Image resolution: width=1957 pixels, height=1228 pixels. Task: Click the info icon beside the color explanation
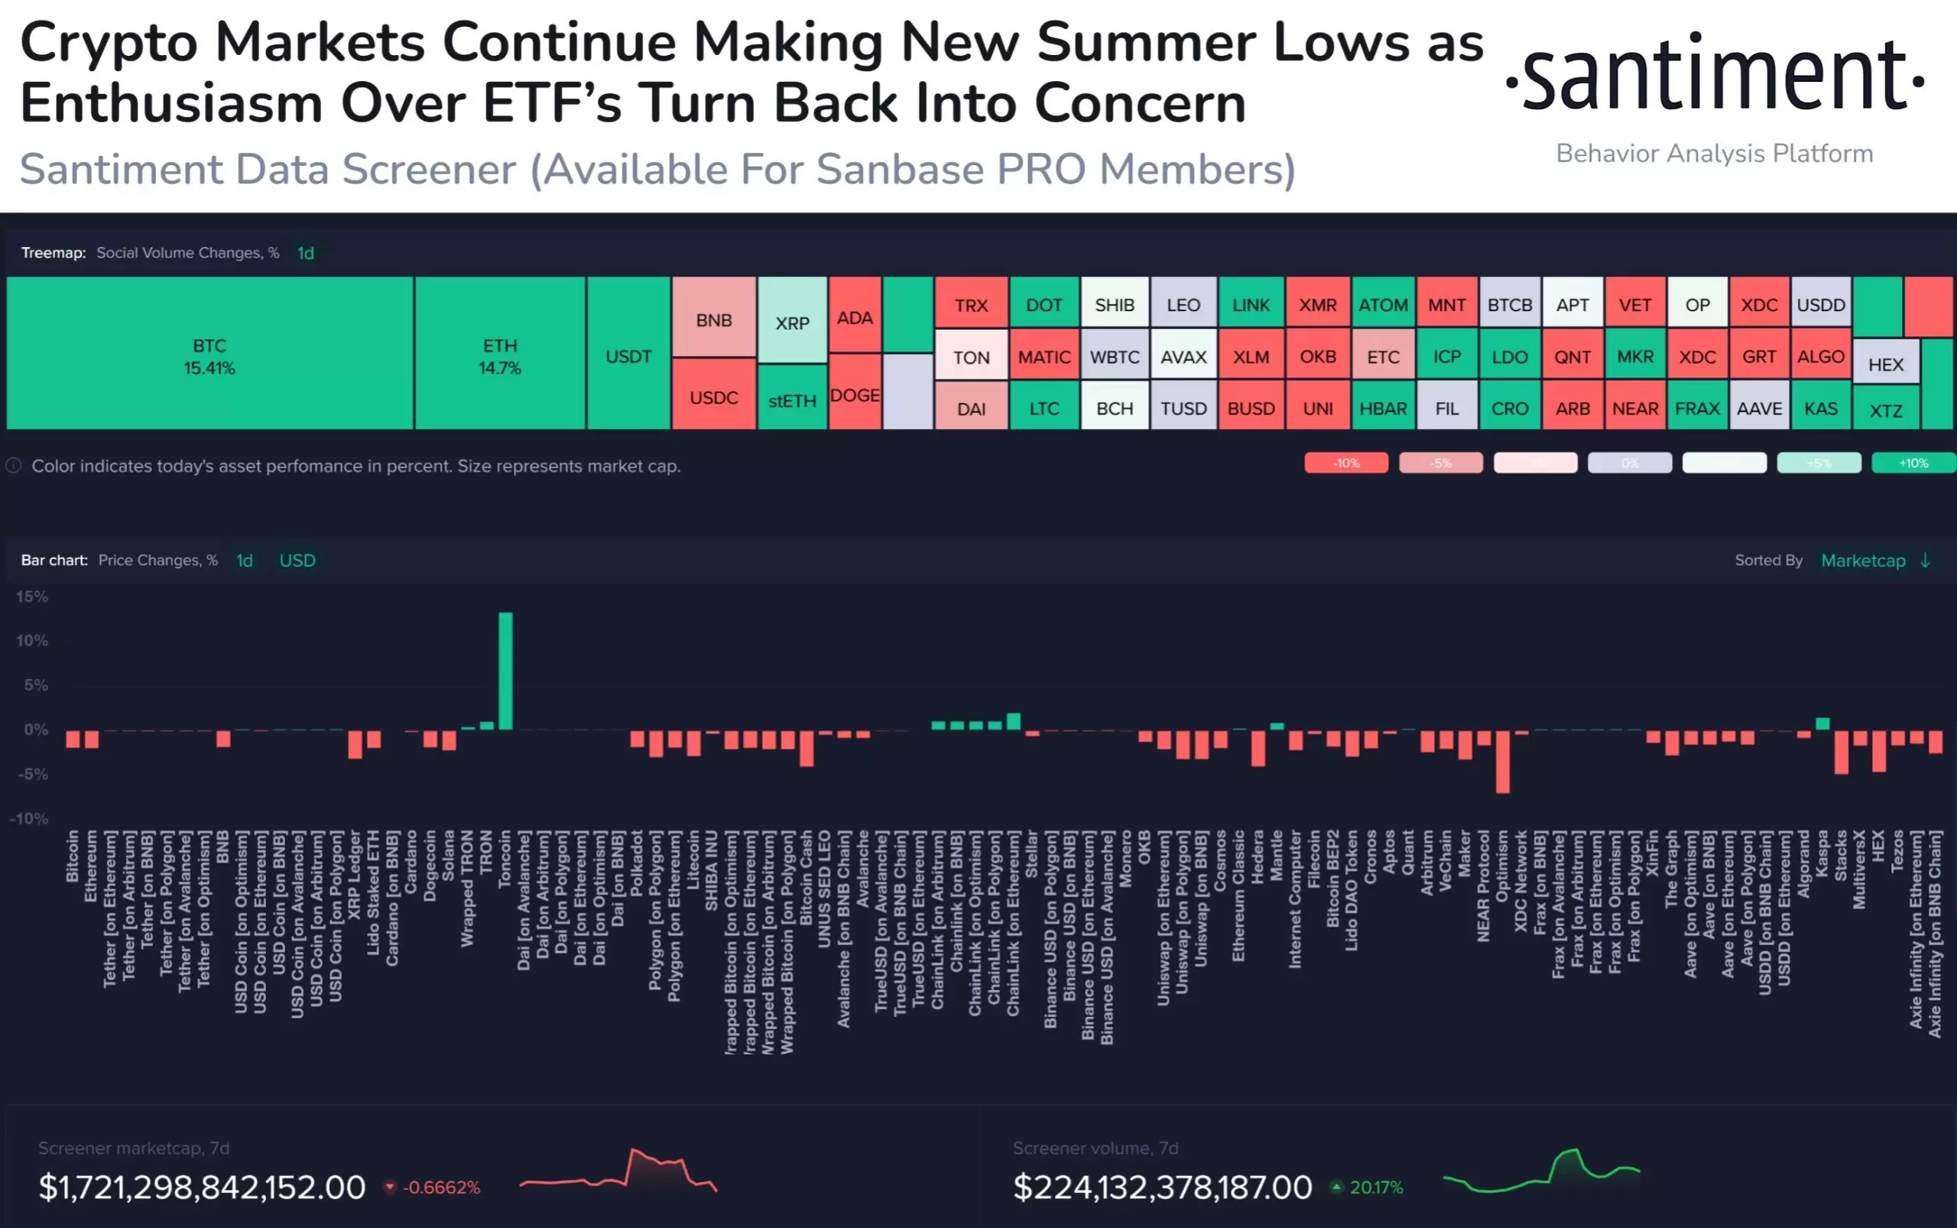(14, 466)
